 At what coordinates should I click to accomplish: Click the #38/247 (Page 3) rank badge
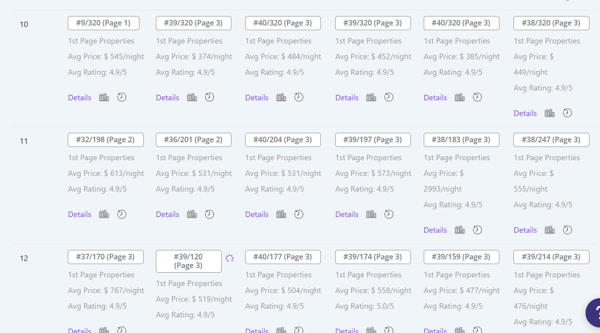click(551, 139)
